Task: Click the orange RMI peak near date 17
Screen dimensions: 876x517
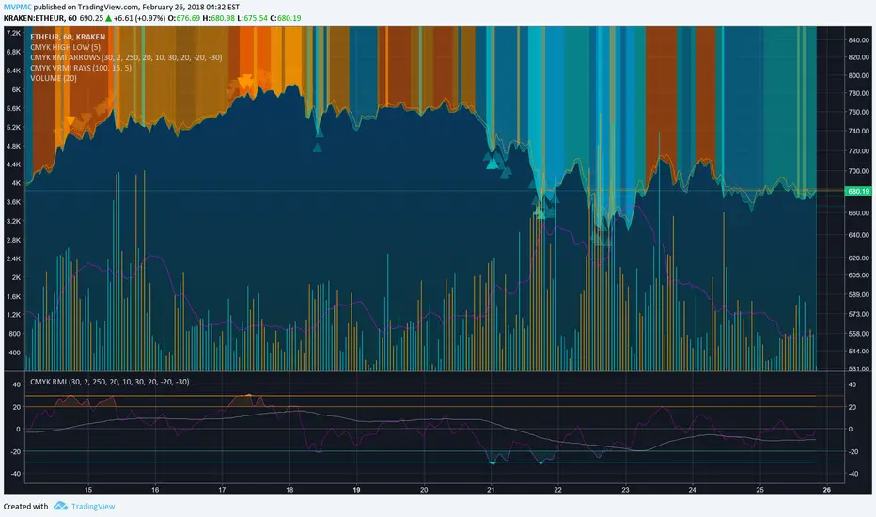Action: click(x=246, y=396)
